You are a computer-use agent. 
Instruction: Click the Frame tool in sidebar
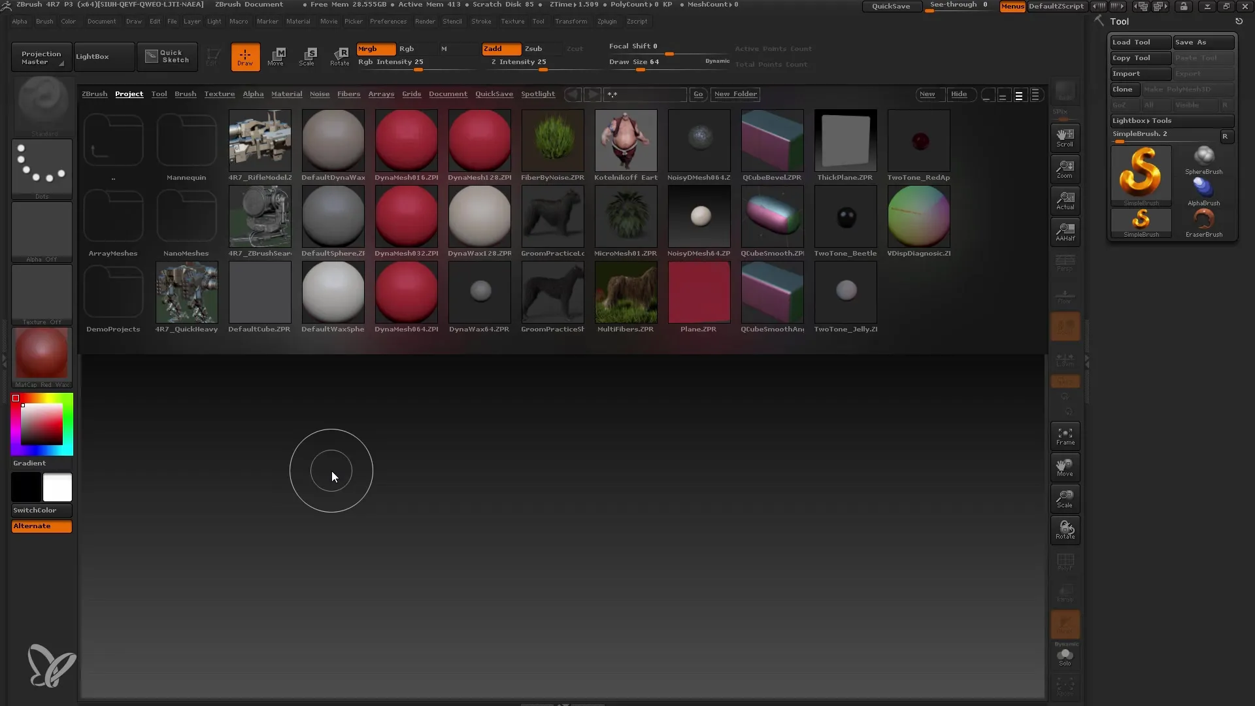coord(1065,436)
